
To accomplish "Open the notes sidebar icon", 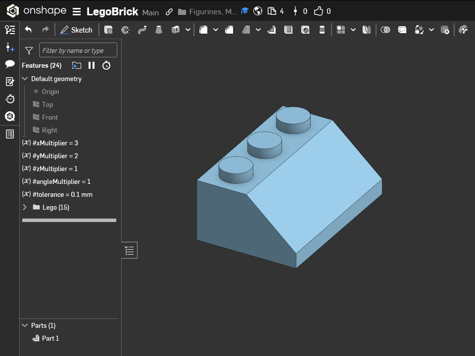I will pyautogui.click(x=10, y=82).
